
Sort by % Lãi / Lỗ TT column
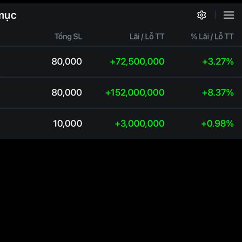212,37
